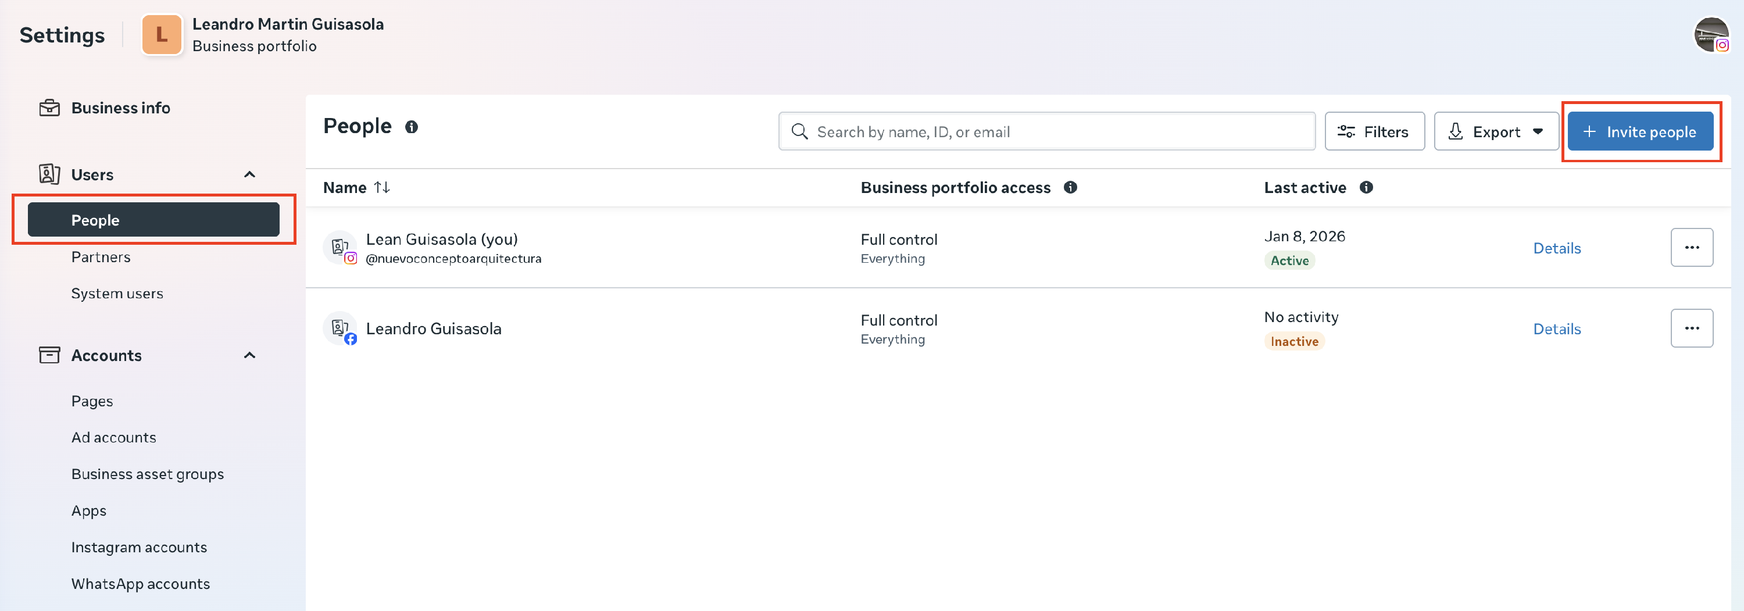Open more options for Lean Guisasola (you)
The width and height of the screenshot is (1744, 611).
(x=1691, y=248)
